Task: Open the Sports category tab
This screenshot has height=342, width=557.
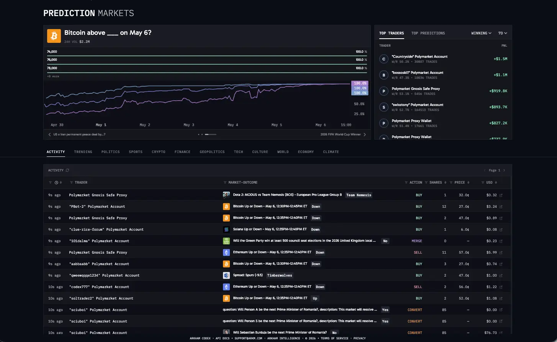Action: [x=136, y=152]
